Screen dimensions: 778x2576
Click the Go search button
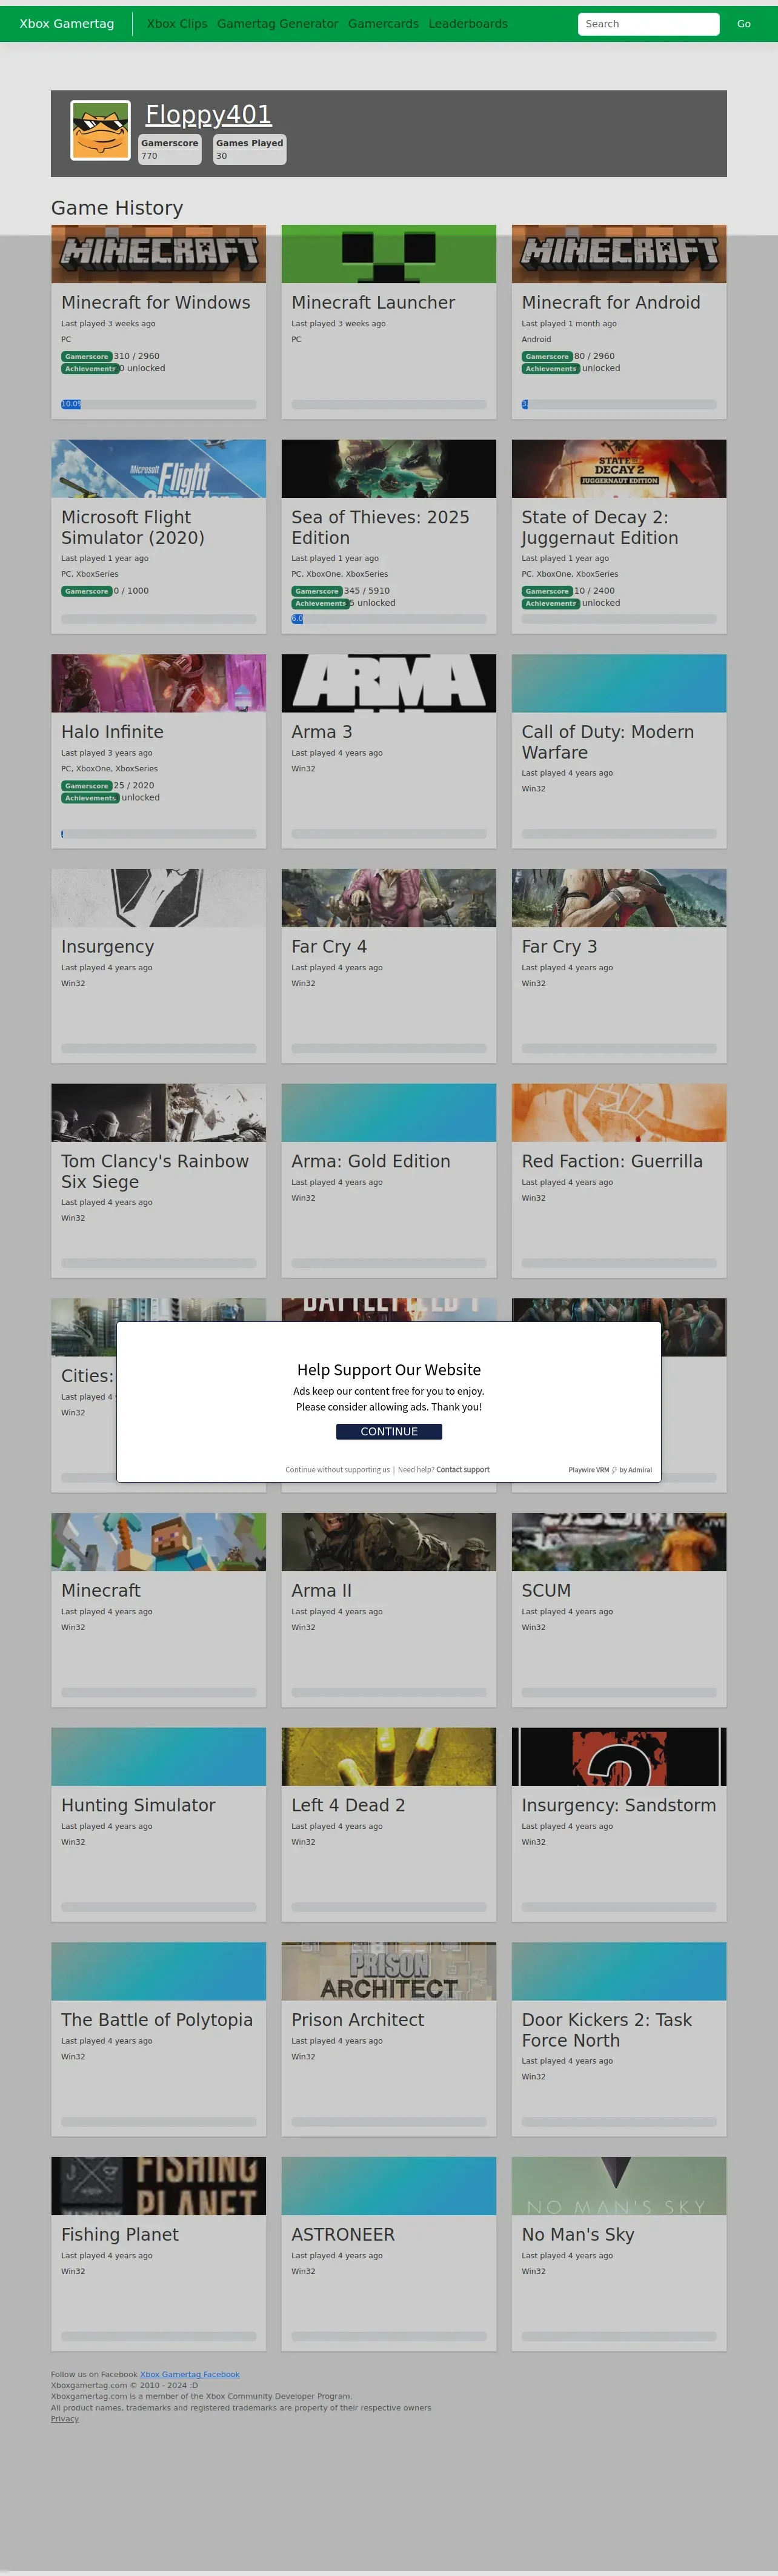744,24
